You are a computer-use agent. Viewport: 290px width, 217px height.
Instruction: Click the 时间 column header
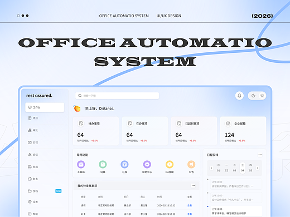(x=159, y=197)
